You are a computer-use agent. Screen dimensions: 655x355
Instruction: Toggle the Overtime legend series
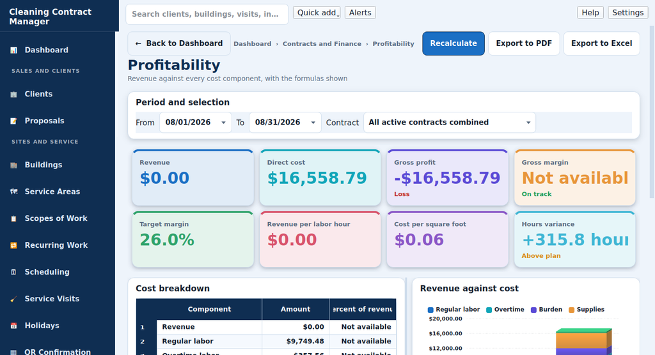click(505, 310)
